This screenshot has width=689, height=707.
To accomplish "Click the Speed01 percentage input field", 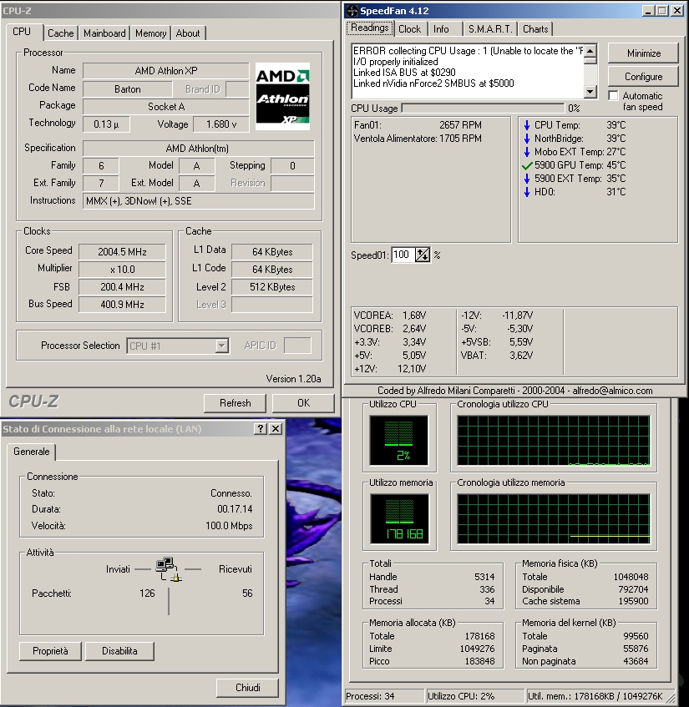I will (403, 255).
